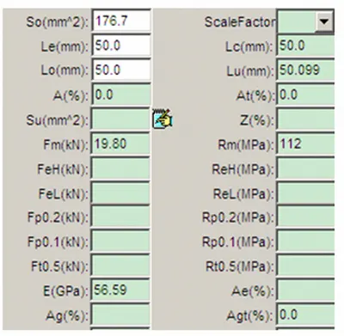Select the ScaleFactor combo box field

pyautogui.click(x=305, y=21)
